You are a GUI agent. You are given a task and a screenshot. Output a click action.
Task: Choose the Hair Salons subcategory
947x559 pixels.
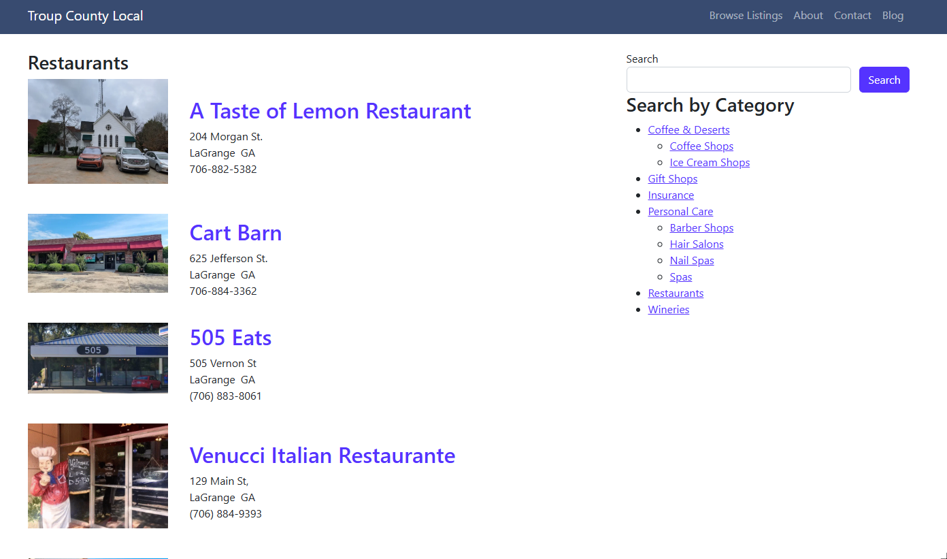pos(697,244)
